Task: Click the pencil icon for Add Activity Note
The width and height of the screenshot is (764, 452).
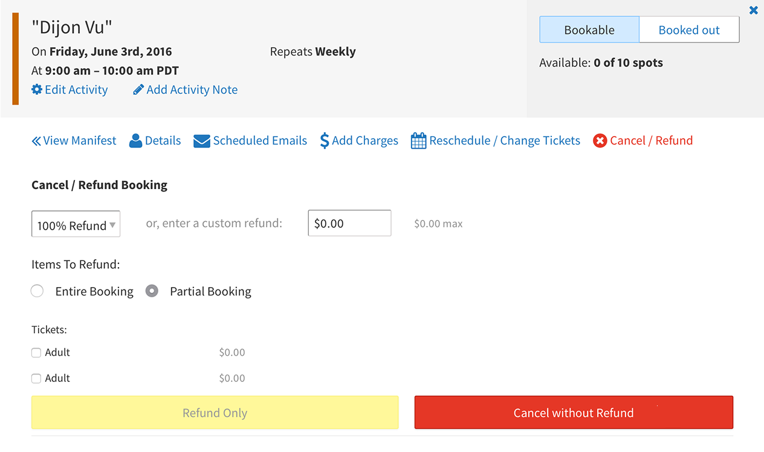Action: [138, 89]
